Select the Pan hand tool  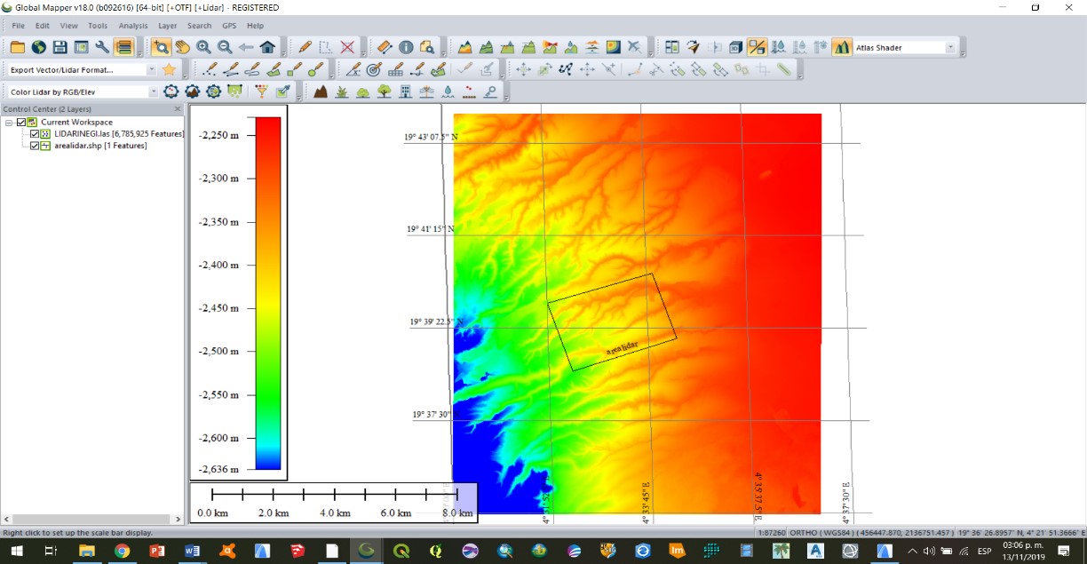coord(182,47)
